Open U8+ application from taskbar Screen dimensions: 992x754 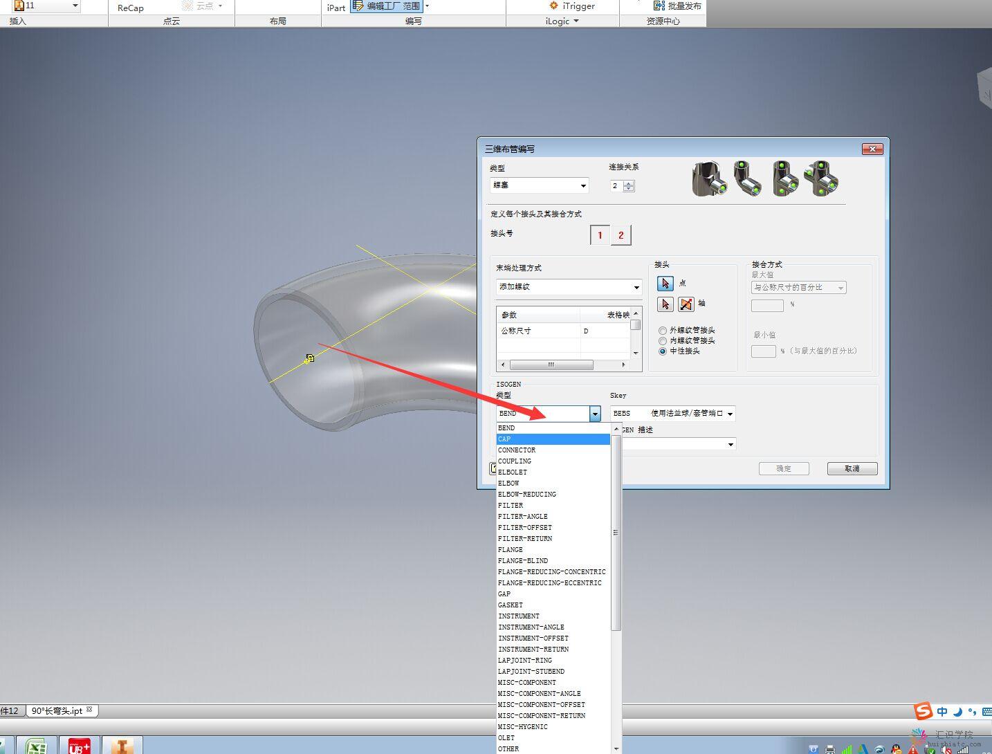point(80,746)
